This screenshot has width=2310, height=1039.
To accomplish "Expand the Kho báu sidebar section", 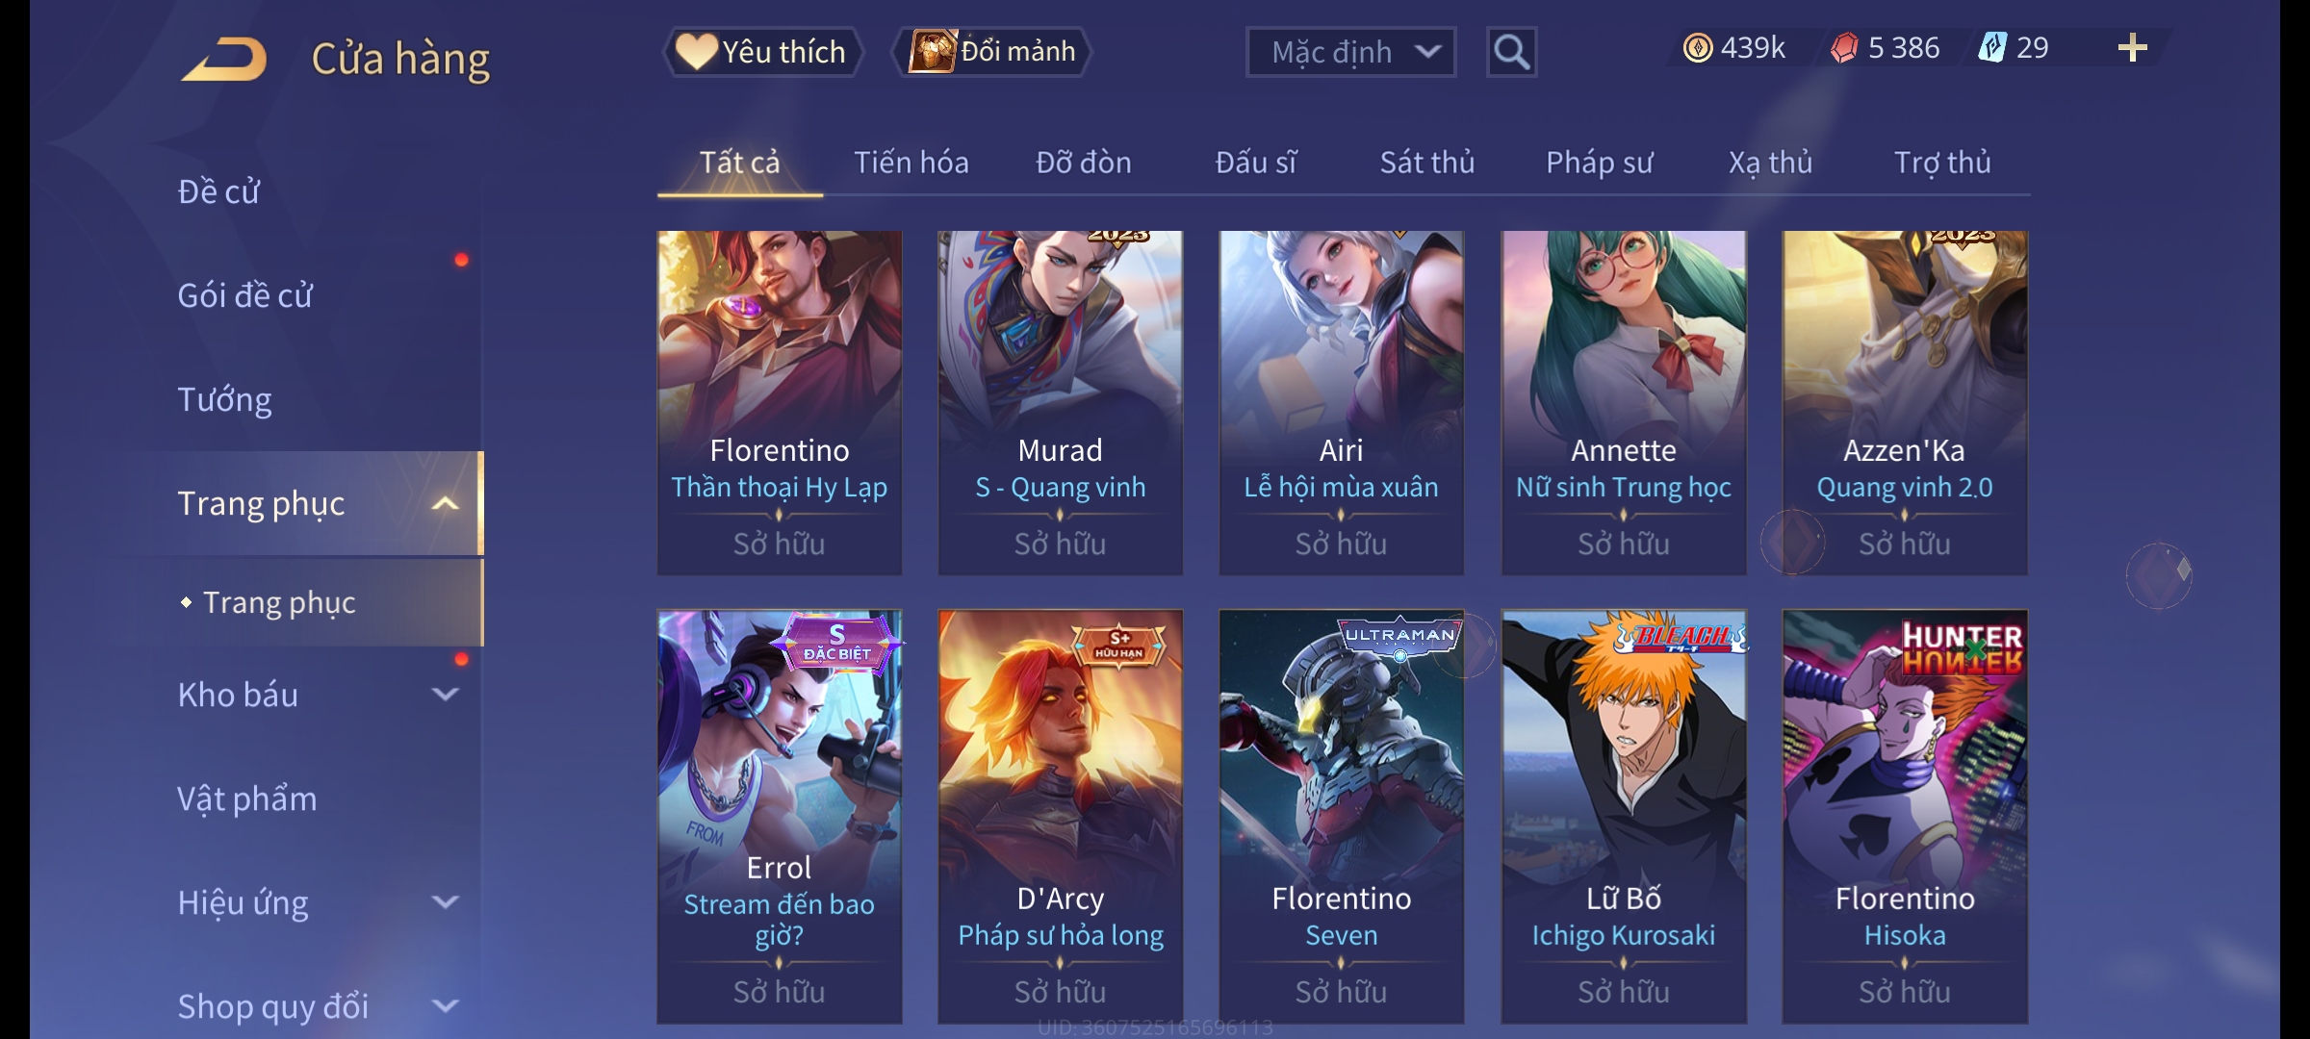I will point(445,695).
